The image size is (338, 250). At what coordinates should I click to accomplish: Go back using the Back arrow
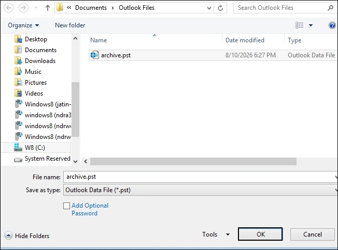9,8
